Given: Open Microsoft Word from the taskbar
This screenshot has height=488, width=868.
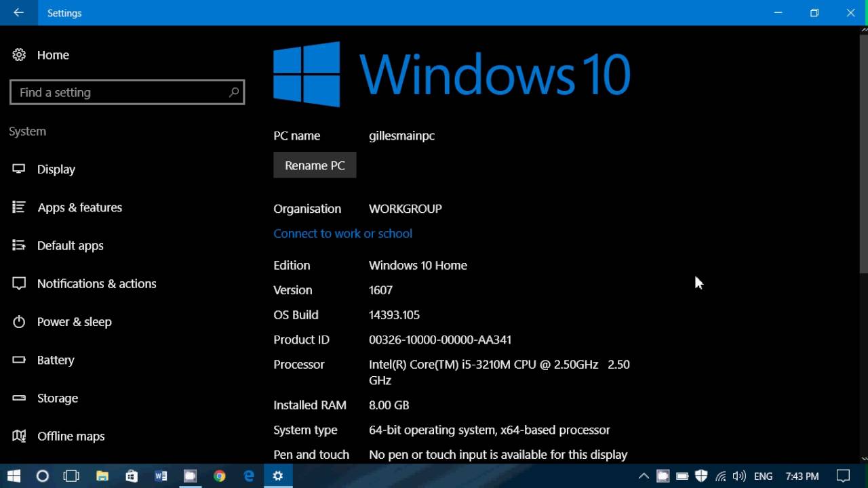Looking at the screenshot, I should pos(161,476).
